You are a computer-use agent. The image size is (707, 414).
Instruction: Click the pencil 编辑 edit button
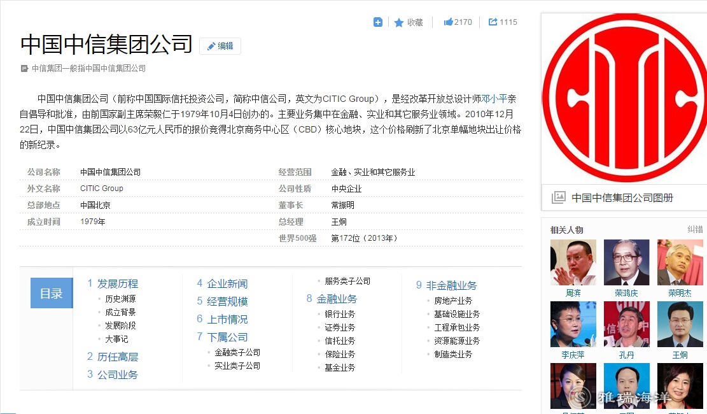tap(220, 46)
